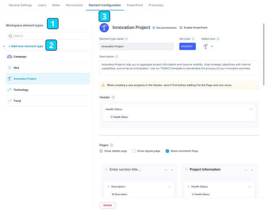Switch to the Processes tab
This screenshot has height=215, width=273.
156,5
